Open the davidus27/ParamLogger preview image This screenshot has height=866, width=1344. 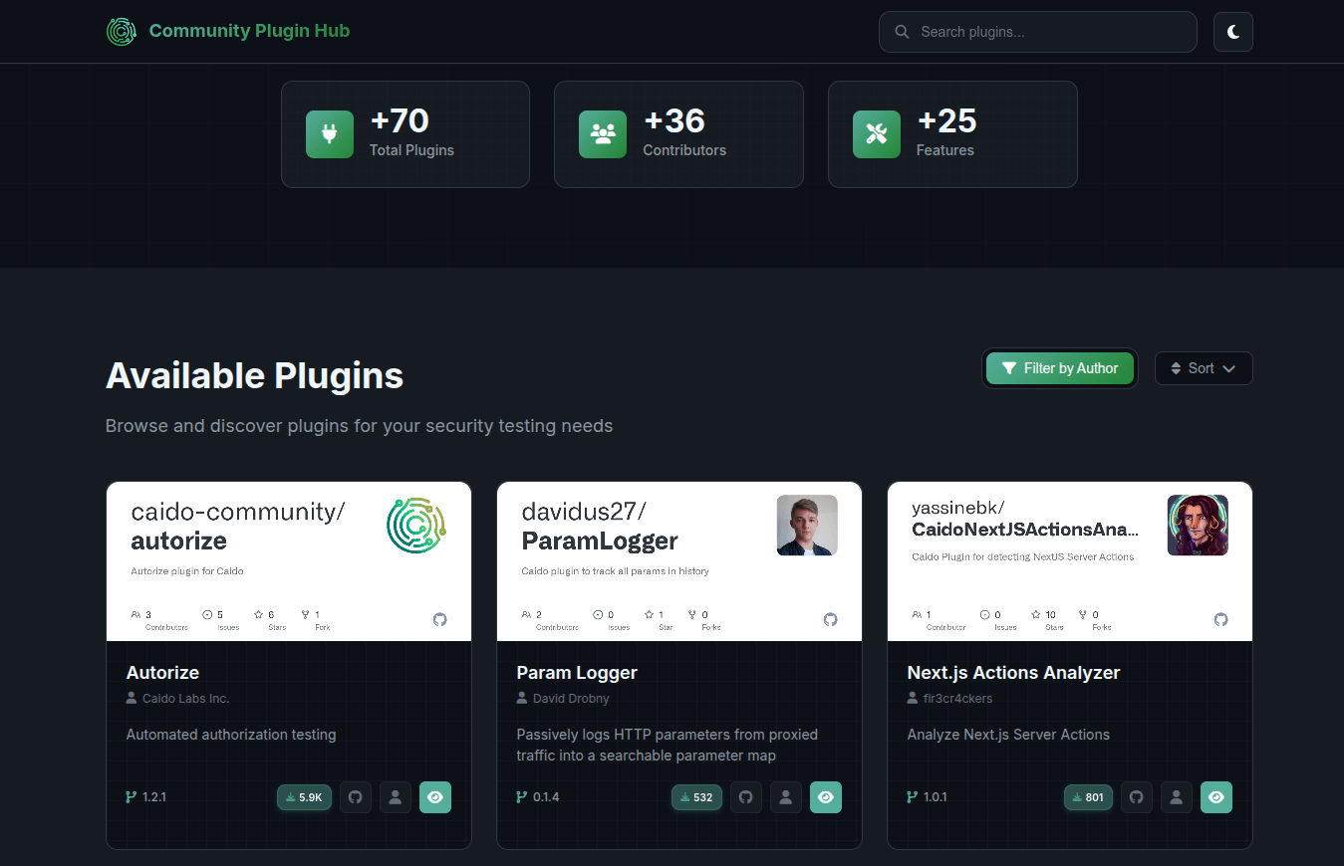(x=679, y=561)
